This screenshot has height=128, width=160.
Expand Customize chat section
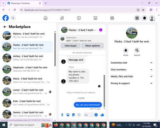coord(132,63)
